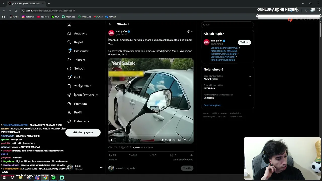The height and width of the screenshot is (181, 322).
Task: Open Anasayfa home in the sidebar
Action: click(77, 33)
